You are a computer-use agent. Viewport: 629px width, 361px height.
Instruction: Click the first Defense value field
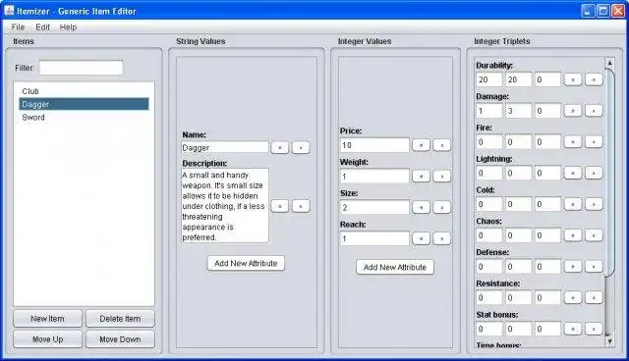(x=489, y=267)
